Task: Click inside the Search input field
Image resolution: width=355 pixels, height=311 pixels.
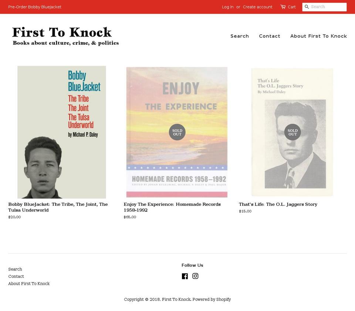Action: [x=327, y=7]
